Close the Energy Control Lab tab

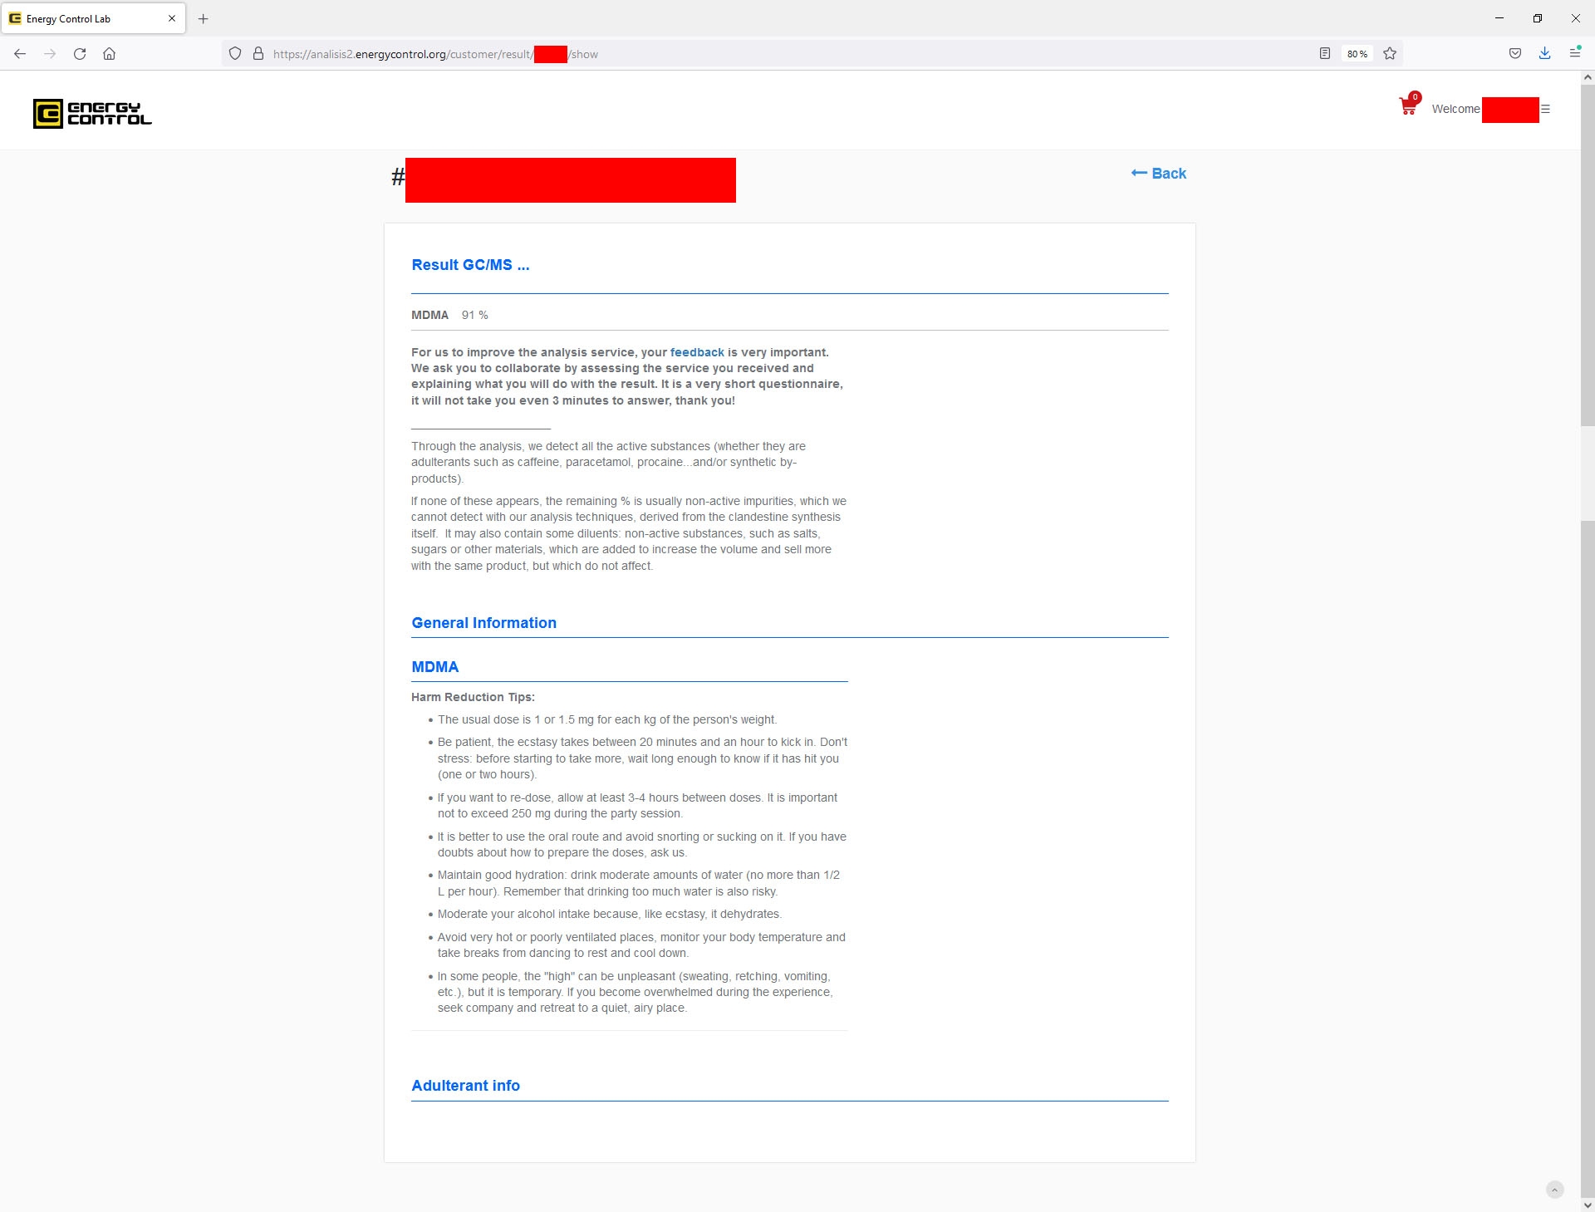pyautogui.click(x=172, y=18)
